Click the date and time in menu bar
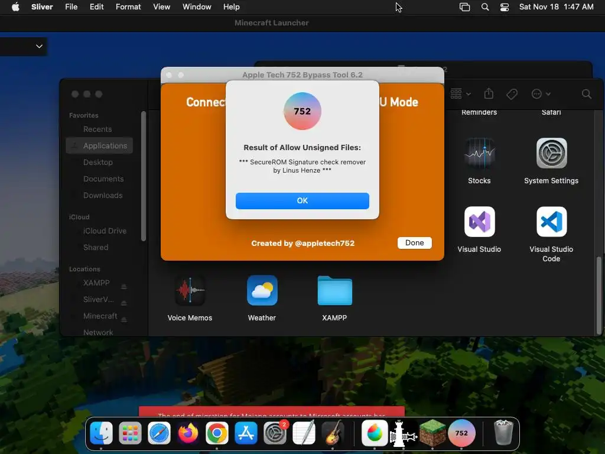Screen dimensions: 605x454 click(556, 7)
